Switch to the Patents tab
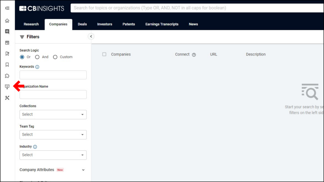The width and height of the screenshot is (324, 182). pyautogui.click(x=129, y=24)
